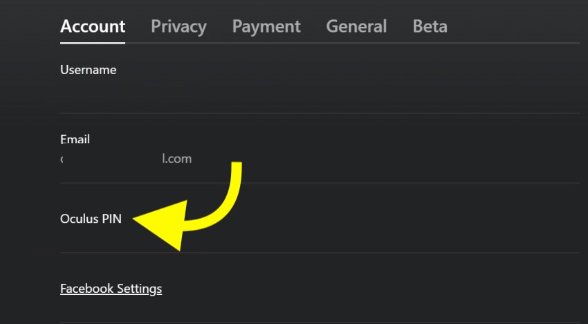Viewport: 588px width, 324px height.
Task: Open the Beta tab
Action: coord(430,26)
